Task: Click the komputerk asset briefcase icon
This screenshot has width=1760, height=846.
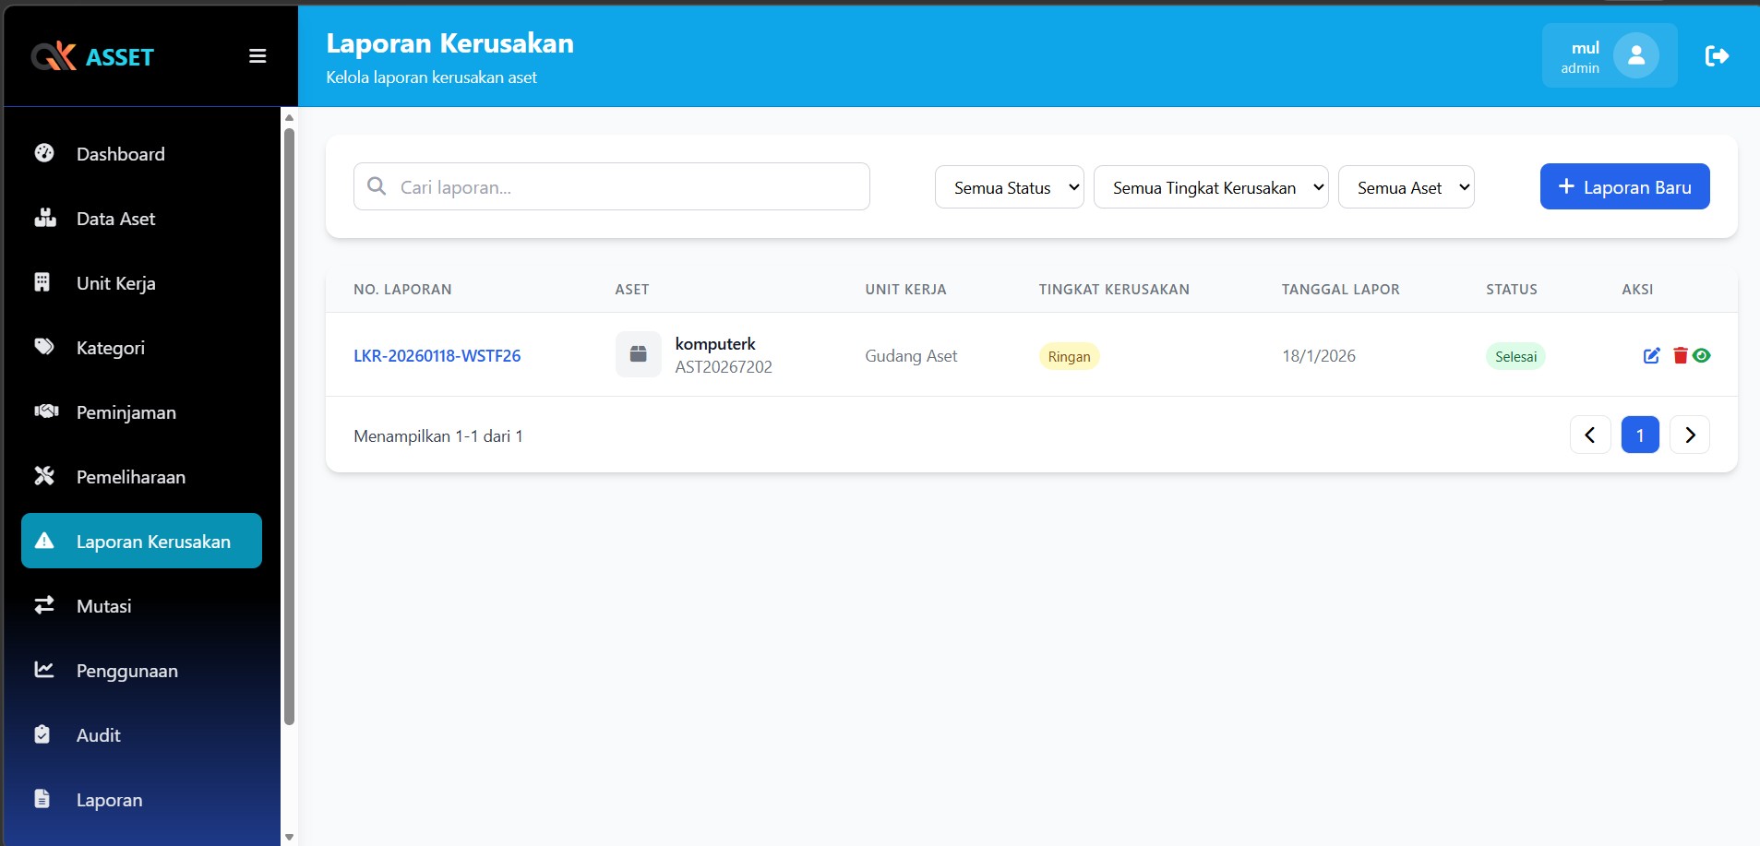Action: 638,354
